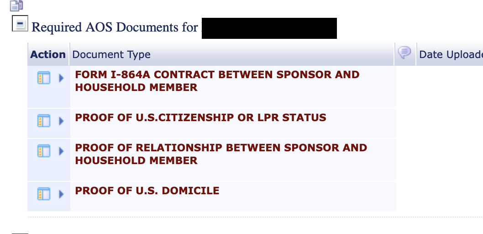Sort by Document Type column header

pos(111,54)
